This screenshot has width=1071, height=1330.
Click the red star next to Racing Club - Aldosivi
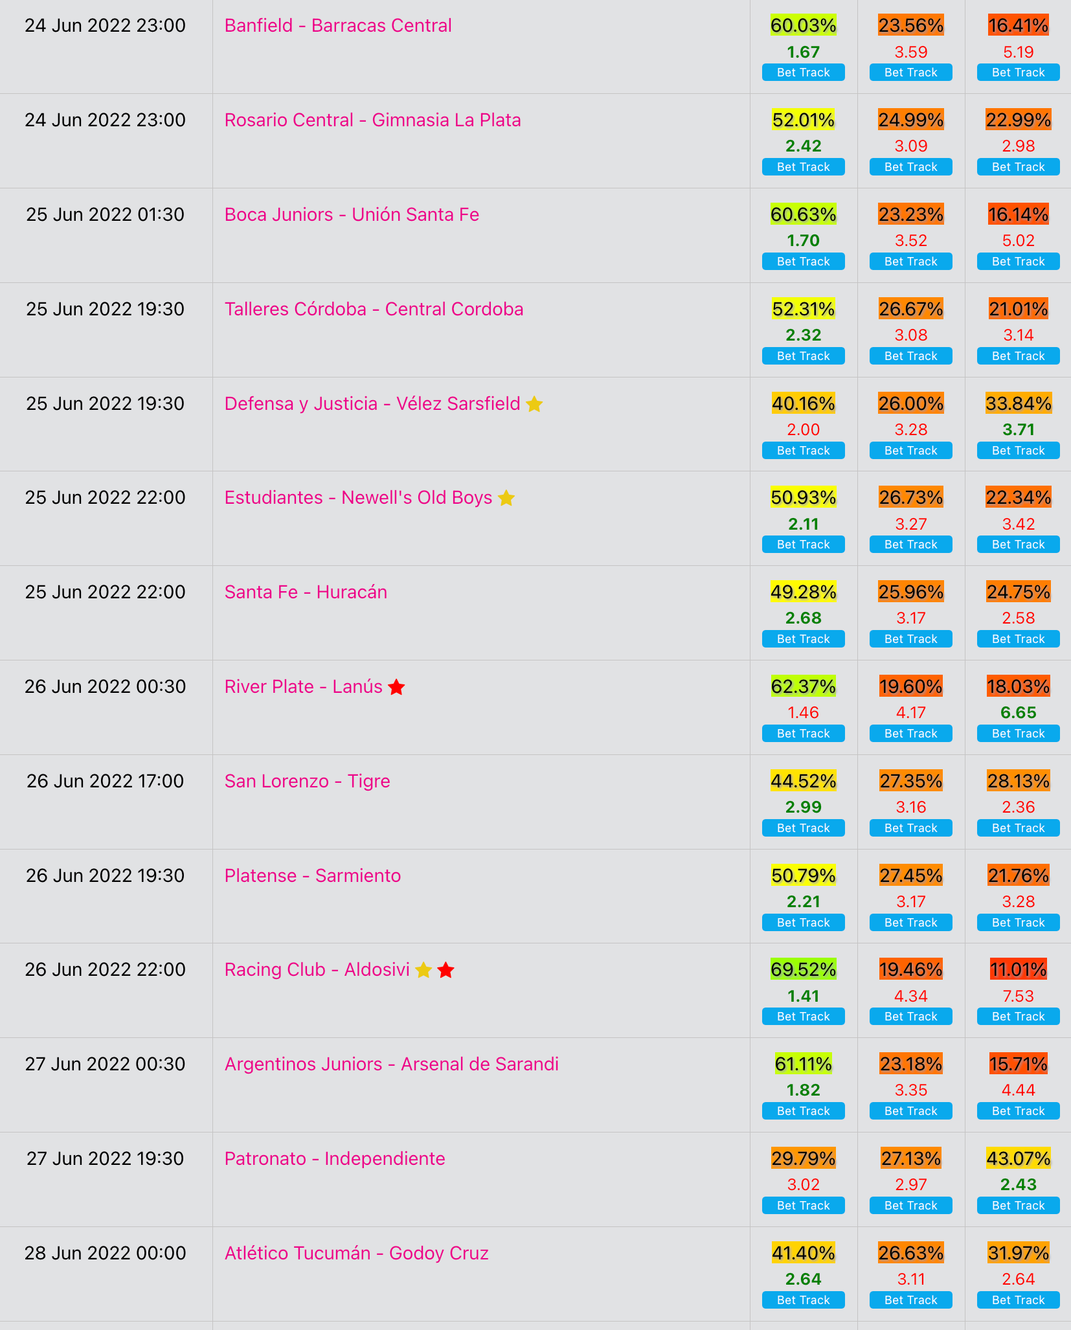[445, 970]
